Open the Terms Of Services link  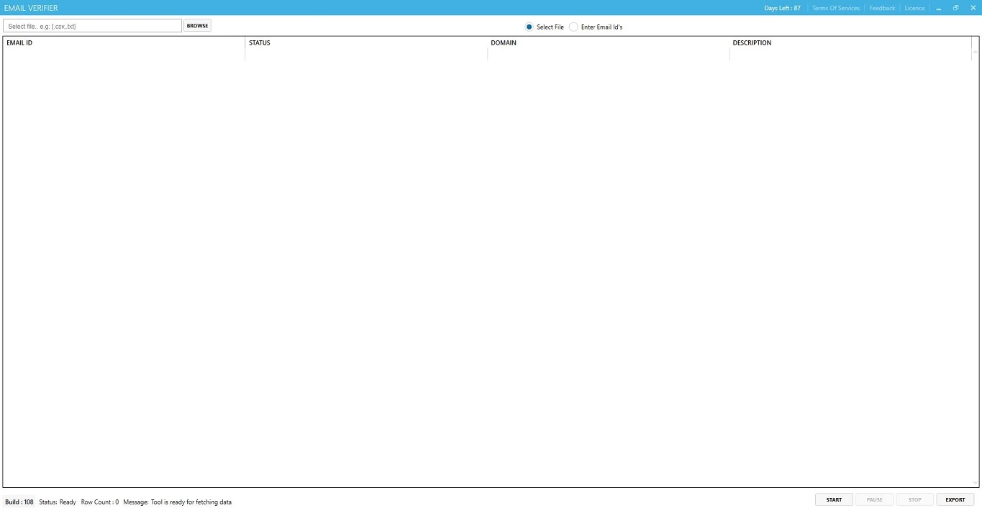pyautogui.click(x=835, y=8)
